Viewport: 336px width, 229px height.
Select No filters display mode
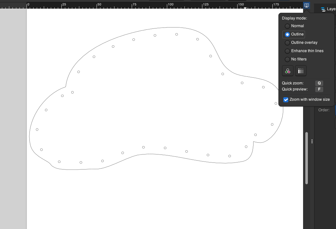295,59
